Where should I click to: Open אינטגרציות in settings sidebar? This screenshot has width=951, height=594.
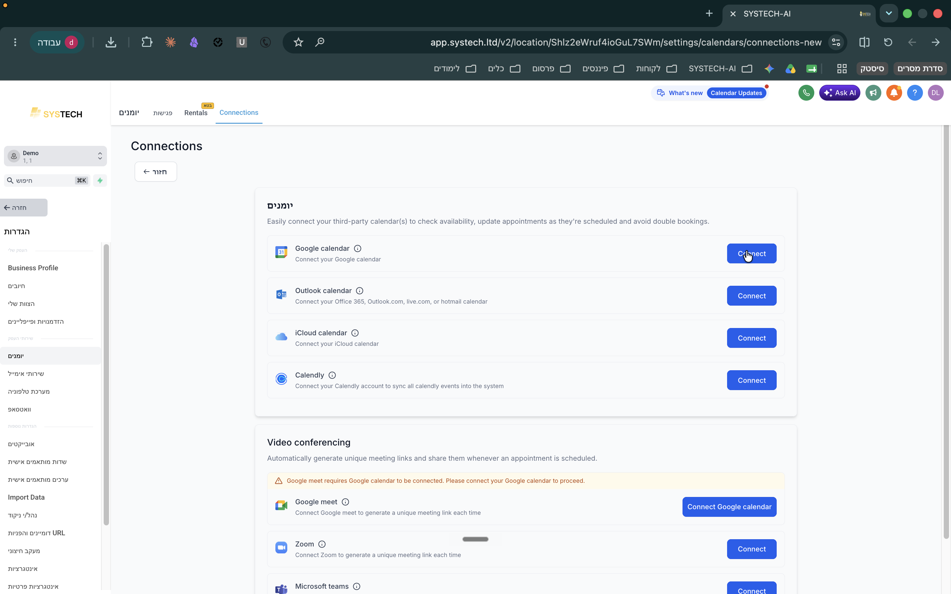[x=23, y=569]
